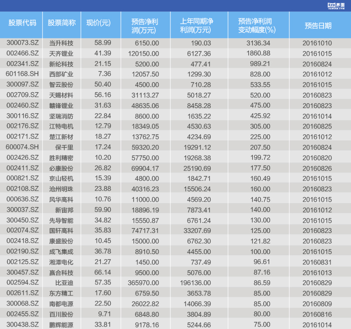
Task: Select stock name 京山轻机
Action: point(61,179)
